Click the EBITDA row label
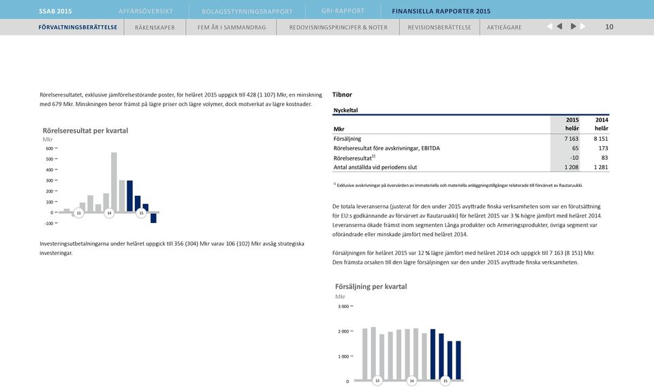The width and height of the screenshot is (654, 387). coord(387,148)
